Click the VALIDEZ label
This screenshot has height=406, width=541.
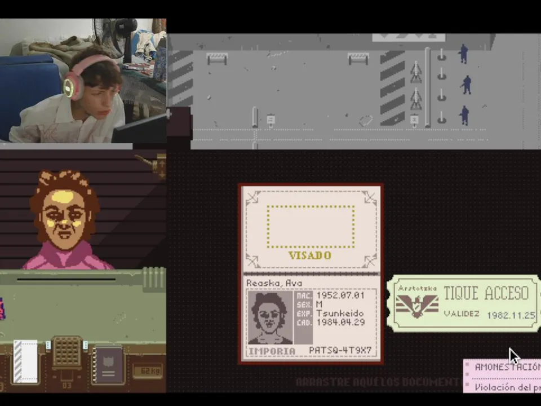462,314
